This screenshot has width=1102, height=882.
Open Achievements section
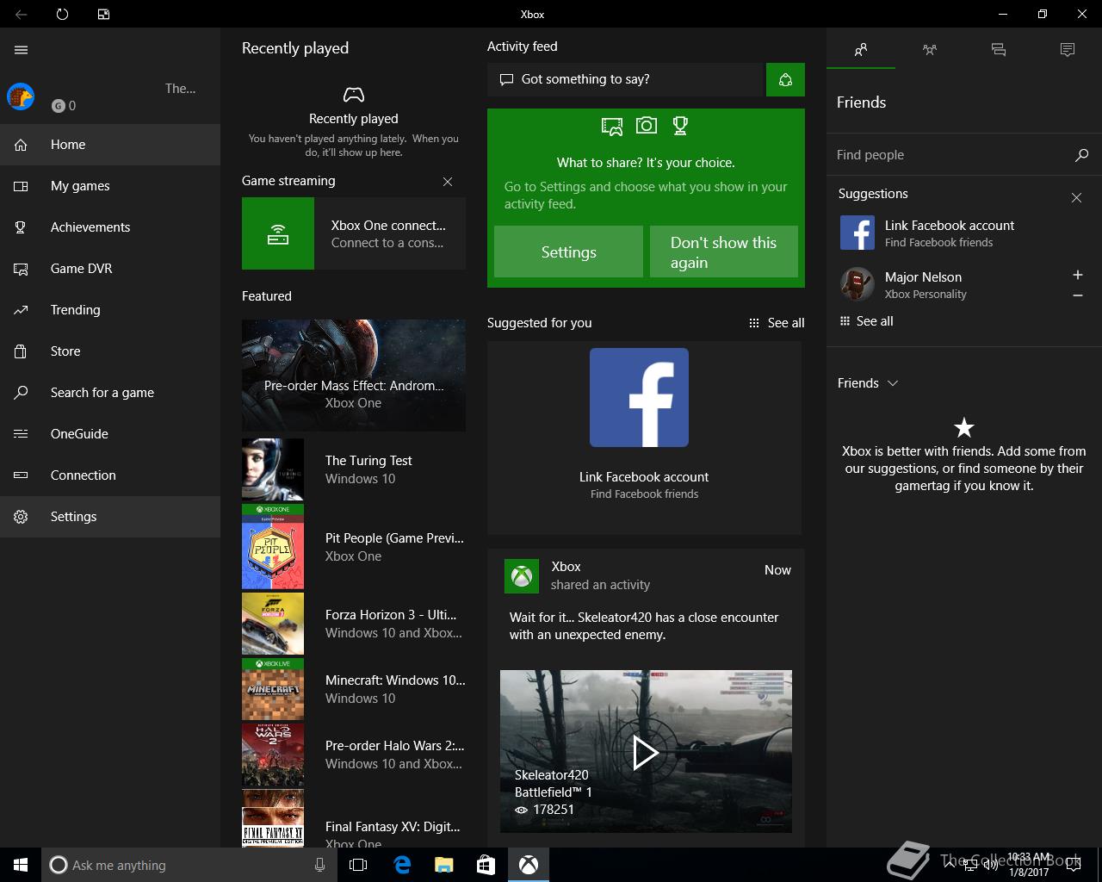click(110, 227)
